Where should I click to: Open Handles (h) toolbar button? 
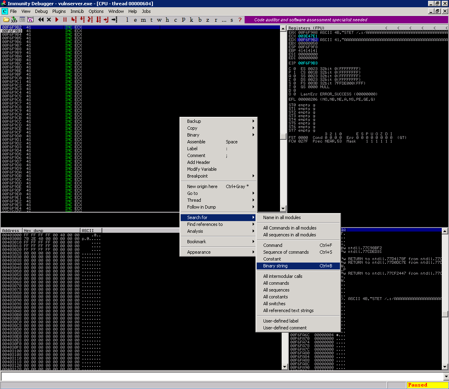tap(167, 20)
